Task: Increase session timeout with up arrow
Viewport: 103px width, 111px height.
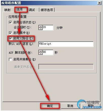Action: click(41, 27)
